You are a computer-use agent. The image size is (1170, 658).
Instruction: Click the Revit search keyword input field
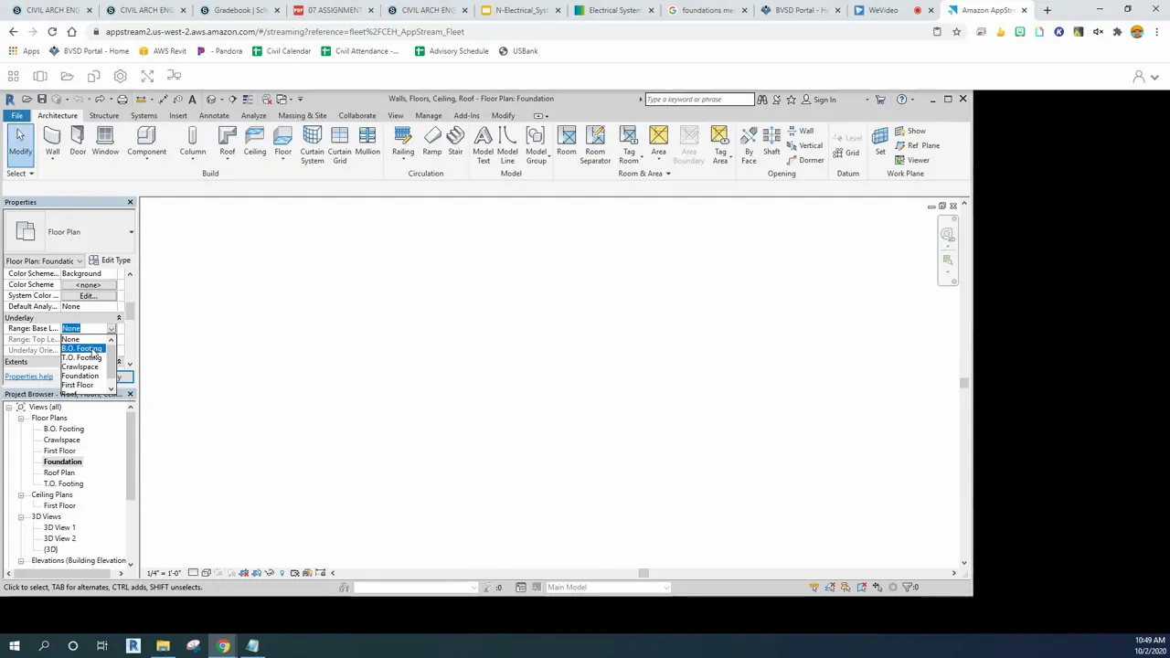click(699, 100)
